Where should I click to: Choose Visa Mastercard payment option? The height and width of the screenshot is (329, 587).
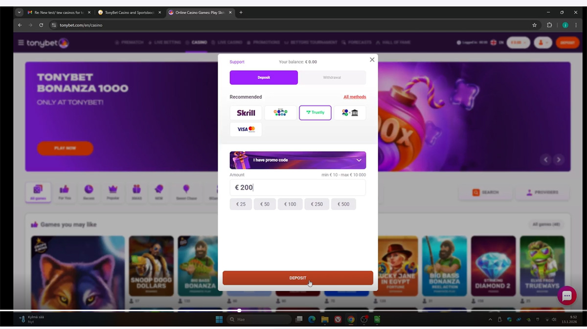[x=246, y=130]
